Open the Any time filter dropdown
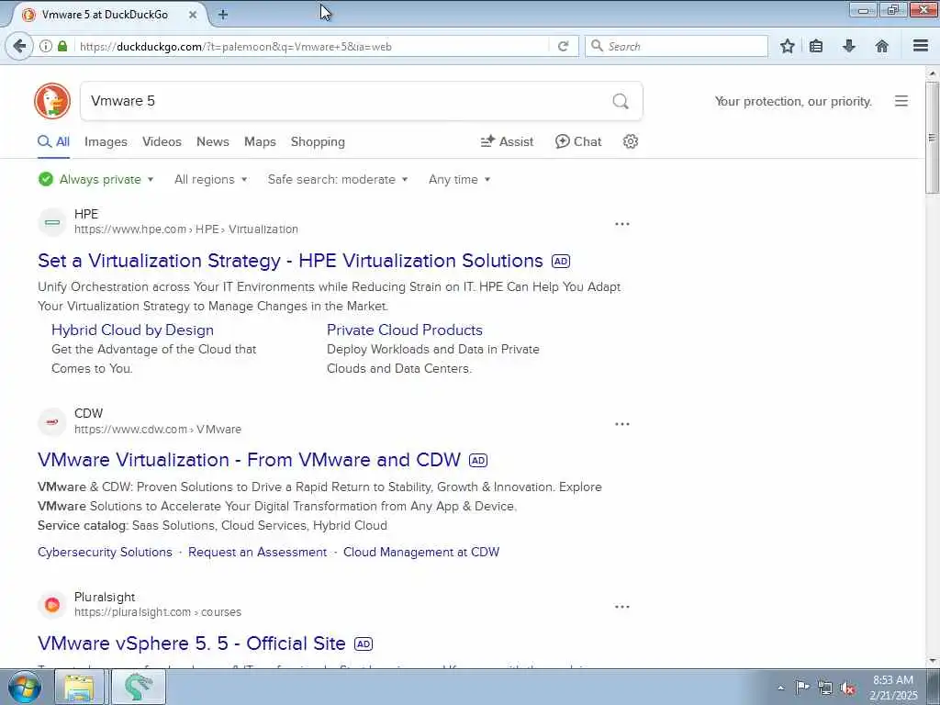Image resolution: width=940 pixels, height=705 pixels. (x=459, y=179)
